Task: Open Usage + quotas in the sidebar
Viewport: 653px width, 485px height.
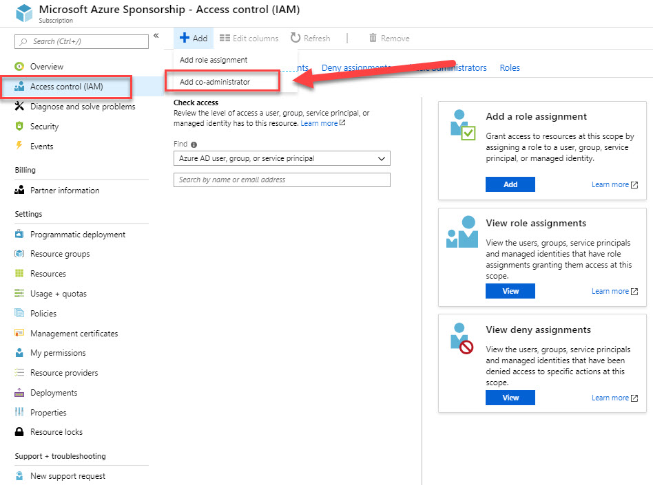Action: [59, 294]
